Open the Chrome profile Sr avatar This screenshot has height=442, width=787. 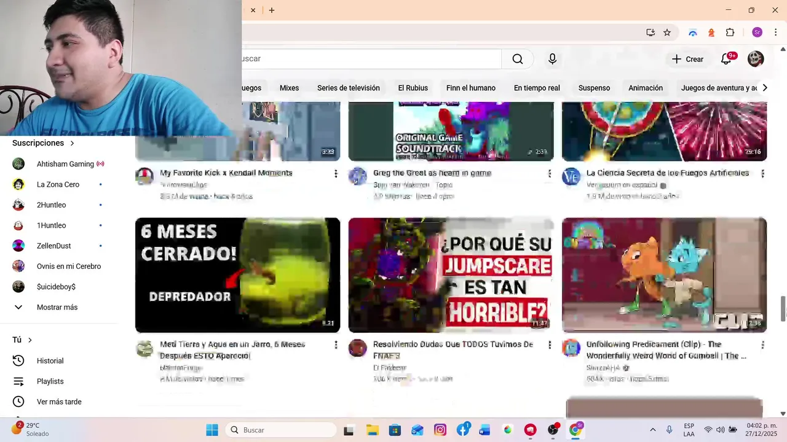point(757,33)
